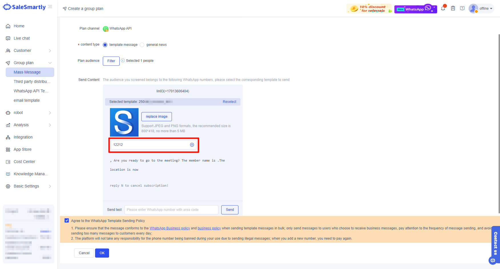The width and height of the screenshot is (500, 269).
Task: Click the info icon beside Selected people
Action: click(x=123, y=60)
